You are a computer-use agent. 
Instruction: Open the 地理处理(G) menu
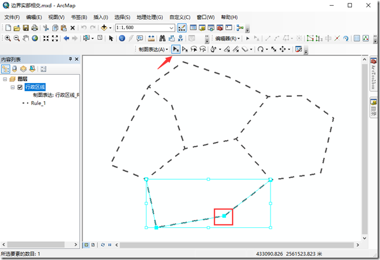(x=150, y=17)
